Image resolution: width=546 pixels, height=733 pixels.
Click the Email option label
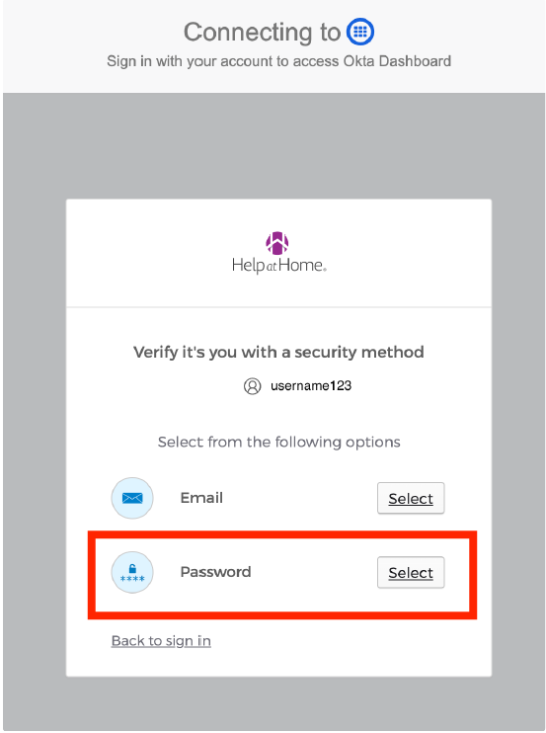click(201, 498)
